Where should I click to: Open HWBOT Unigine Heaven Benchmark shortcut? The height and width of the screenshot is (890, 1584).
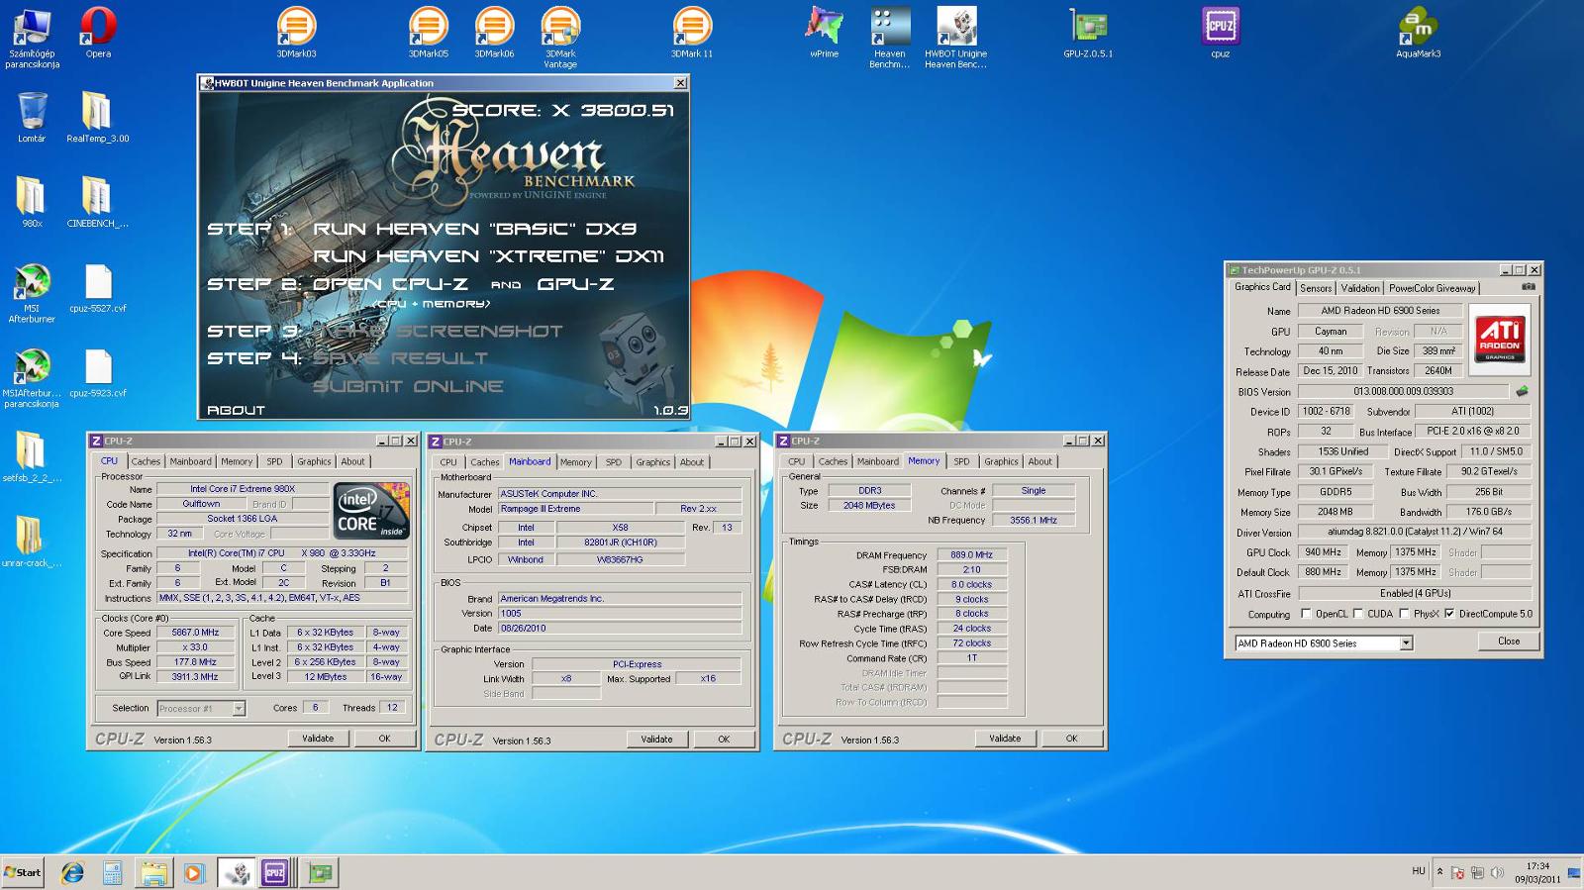coord(955,38)
